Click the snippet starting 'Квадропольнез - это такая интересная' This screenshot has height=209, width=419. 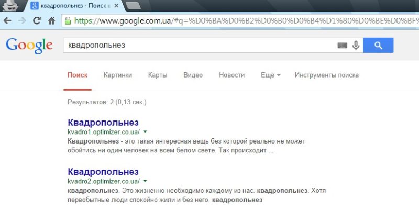[x=186, y=146]
